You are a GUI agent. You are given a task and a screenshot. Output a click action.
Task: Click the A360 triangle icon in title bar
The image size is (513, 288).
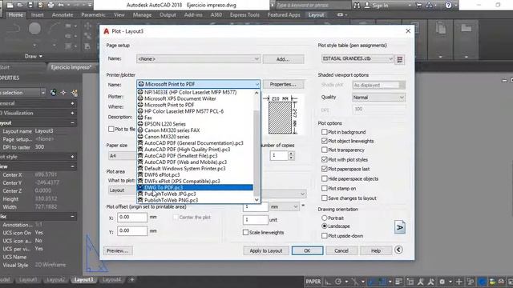click(430, 6)
